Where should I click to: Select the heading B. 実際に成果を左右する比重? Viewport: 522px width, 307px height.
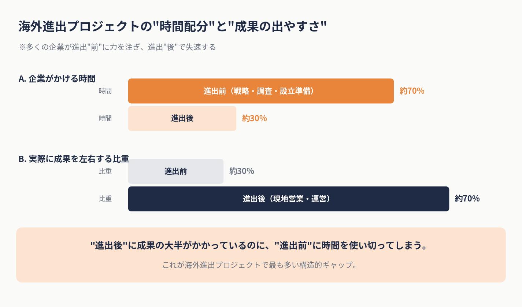click(74, 159)
